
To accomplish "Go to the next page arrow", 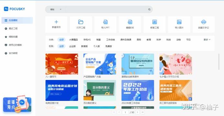I will [x=137, y=112].
